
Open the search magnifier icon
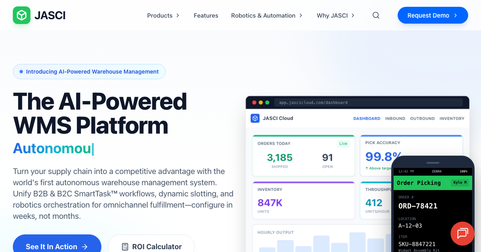coord(376,15)
